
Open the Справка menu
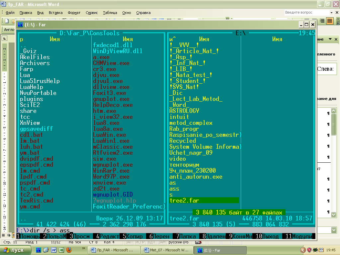click(143, 13)
